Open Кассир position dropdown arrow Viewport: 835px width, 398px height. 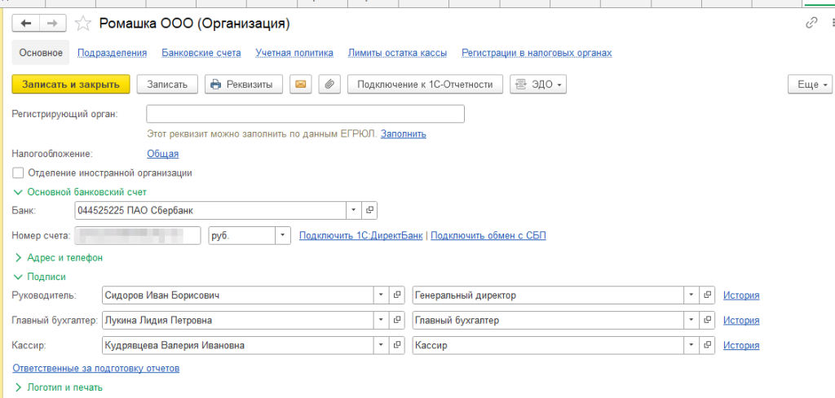[x=691, y=345]
